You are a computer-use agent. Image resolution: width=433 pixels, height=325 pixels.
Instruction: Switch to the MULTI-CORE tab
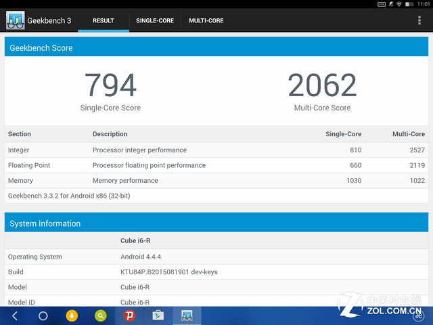[x=206, y=20]
